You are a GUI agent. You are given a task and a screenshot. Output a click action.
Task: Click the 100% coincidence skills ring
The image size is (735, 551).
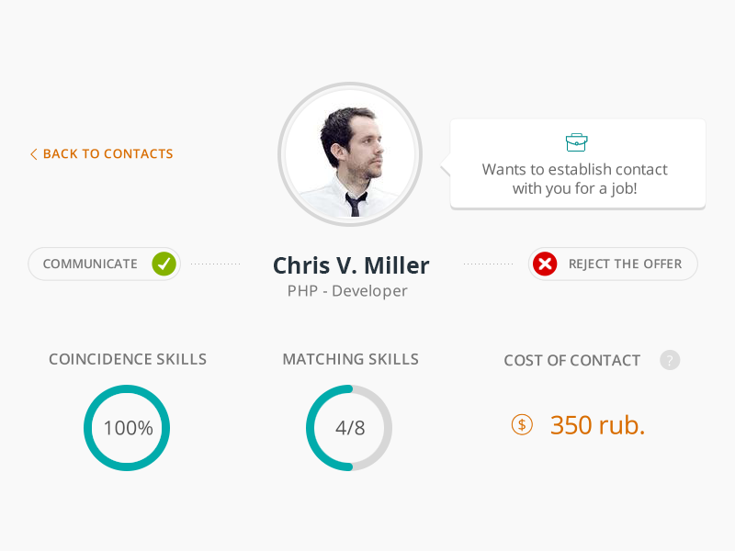(127, 428)
